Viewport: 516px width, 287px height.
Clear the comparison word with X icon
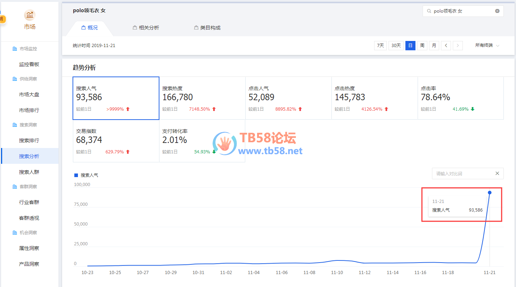497,173
